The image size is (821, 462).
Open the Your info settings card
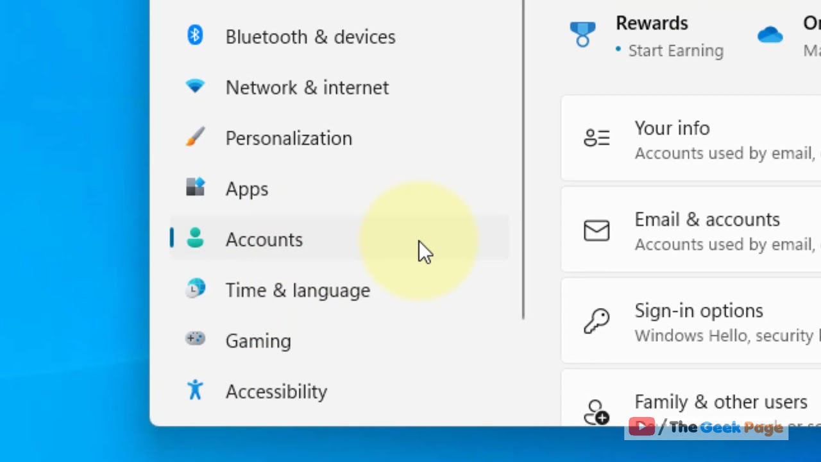click(691, 138)
